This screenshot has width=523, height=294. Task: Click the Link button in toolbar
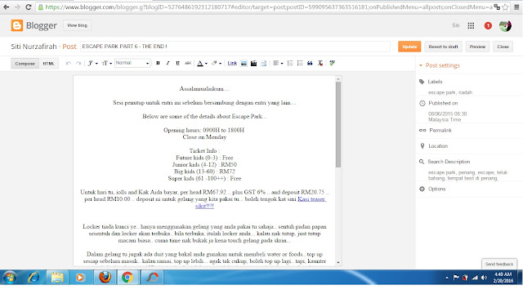pos(232,64)
